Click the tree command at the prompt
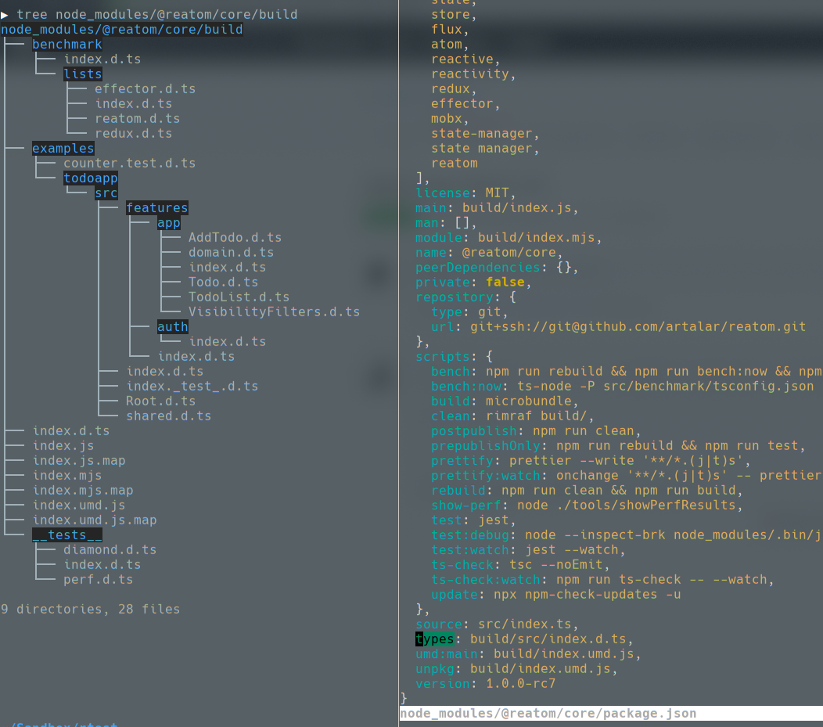The height and width of the screenshot is (727, 823). pyautogui.click(x=157, y=15)
